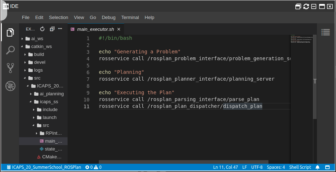Toggle the outline panel icon at right
336x172 pixels.
click(x=326, y=32)
